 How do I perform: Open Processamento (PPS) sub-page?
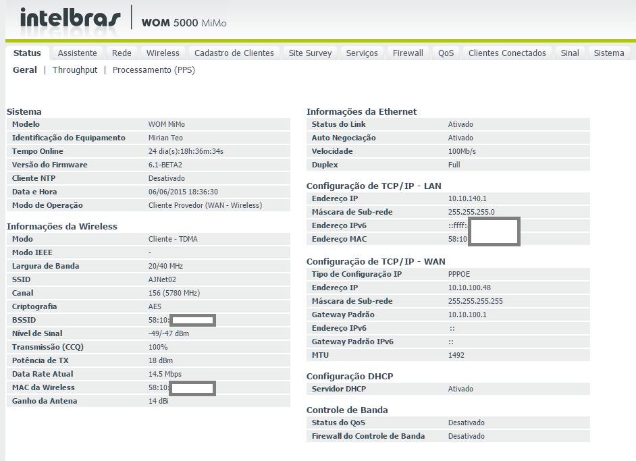154,70
